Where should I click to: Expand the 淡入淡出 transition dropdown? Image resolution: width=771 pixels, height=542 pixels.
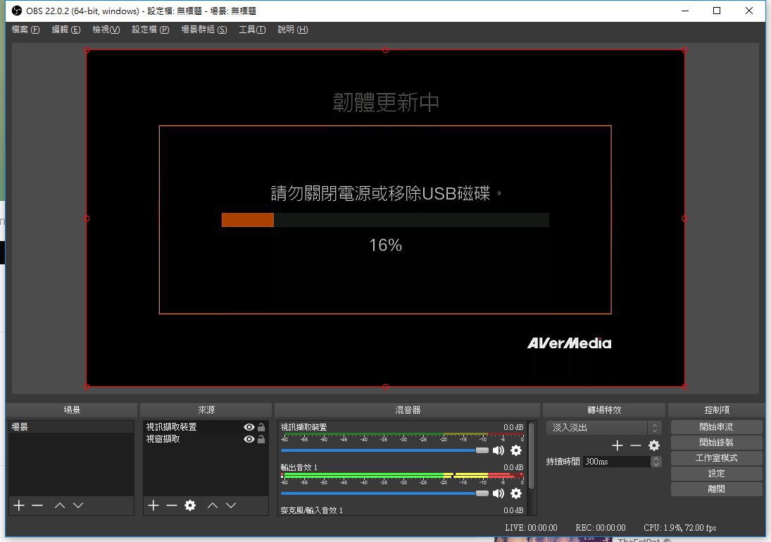tap(655, 428)
